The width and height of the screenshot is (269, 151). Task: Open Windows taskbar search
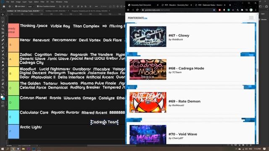(x=8, y=149)
